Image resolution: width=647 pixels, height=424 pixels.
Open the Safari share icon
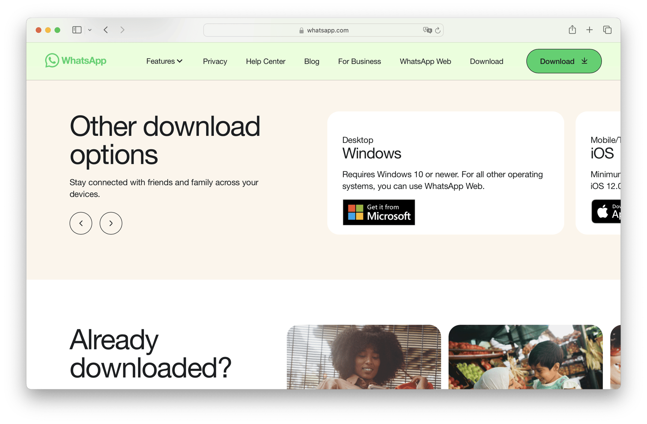(x=572, y=30)
